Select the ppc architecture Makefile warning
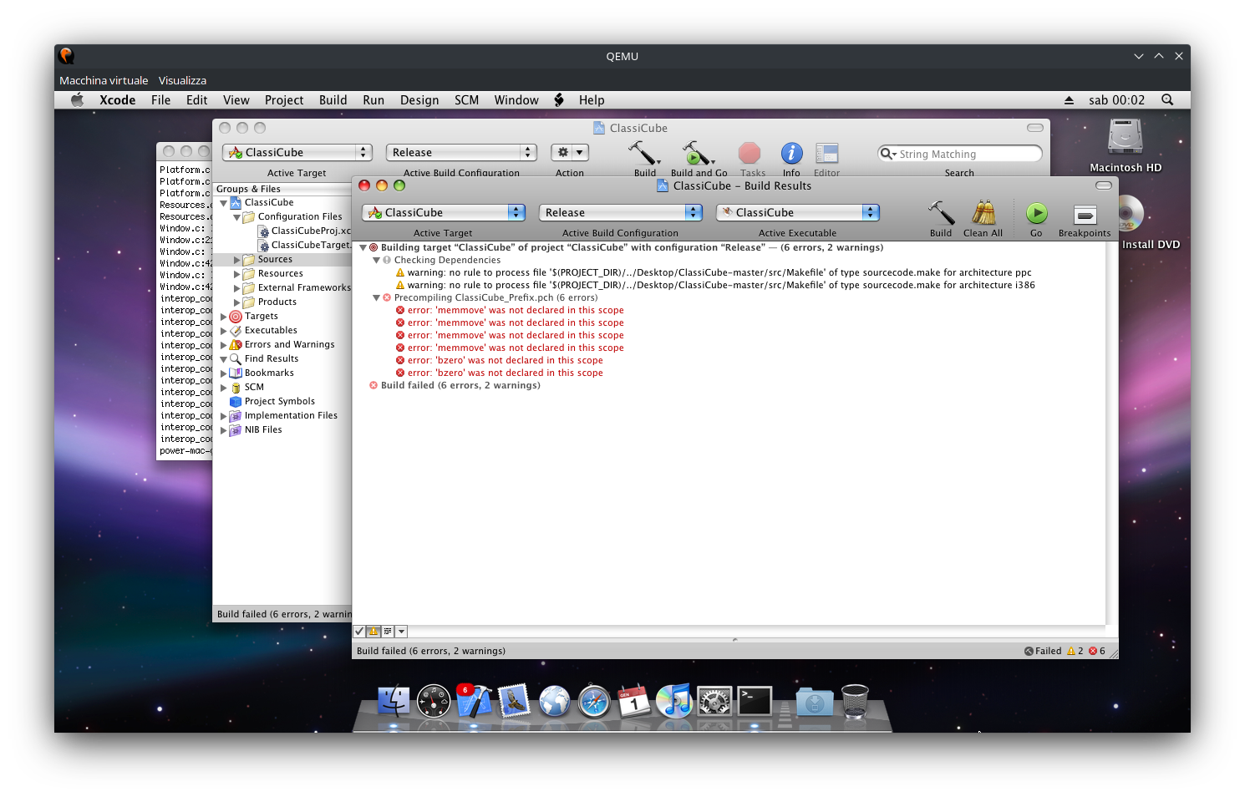Screen dimensions: 1245x797 click(x=719, y=273)
